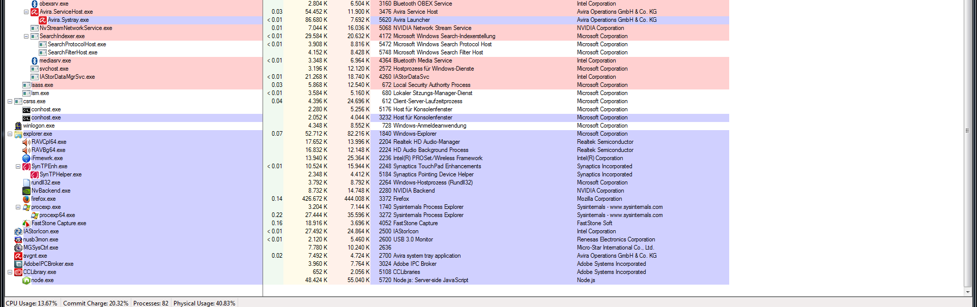The width and height of the screenshot is (977, 307).
Task: Collapse the CCLibrary.exe tree node
Action: (10, 272)
